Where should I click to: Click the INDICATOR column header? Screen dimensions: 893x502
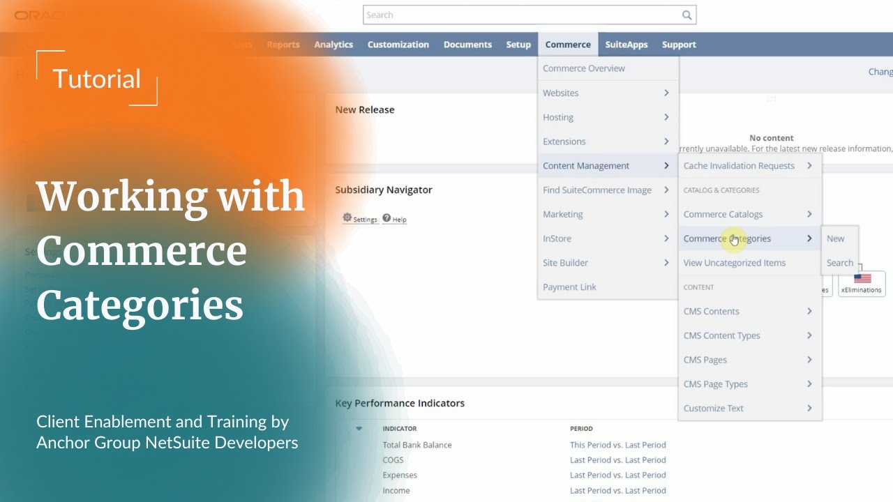point(400,429)
